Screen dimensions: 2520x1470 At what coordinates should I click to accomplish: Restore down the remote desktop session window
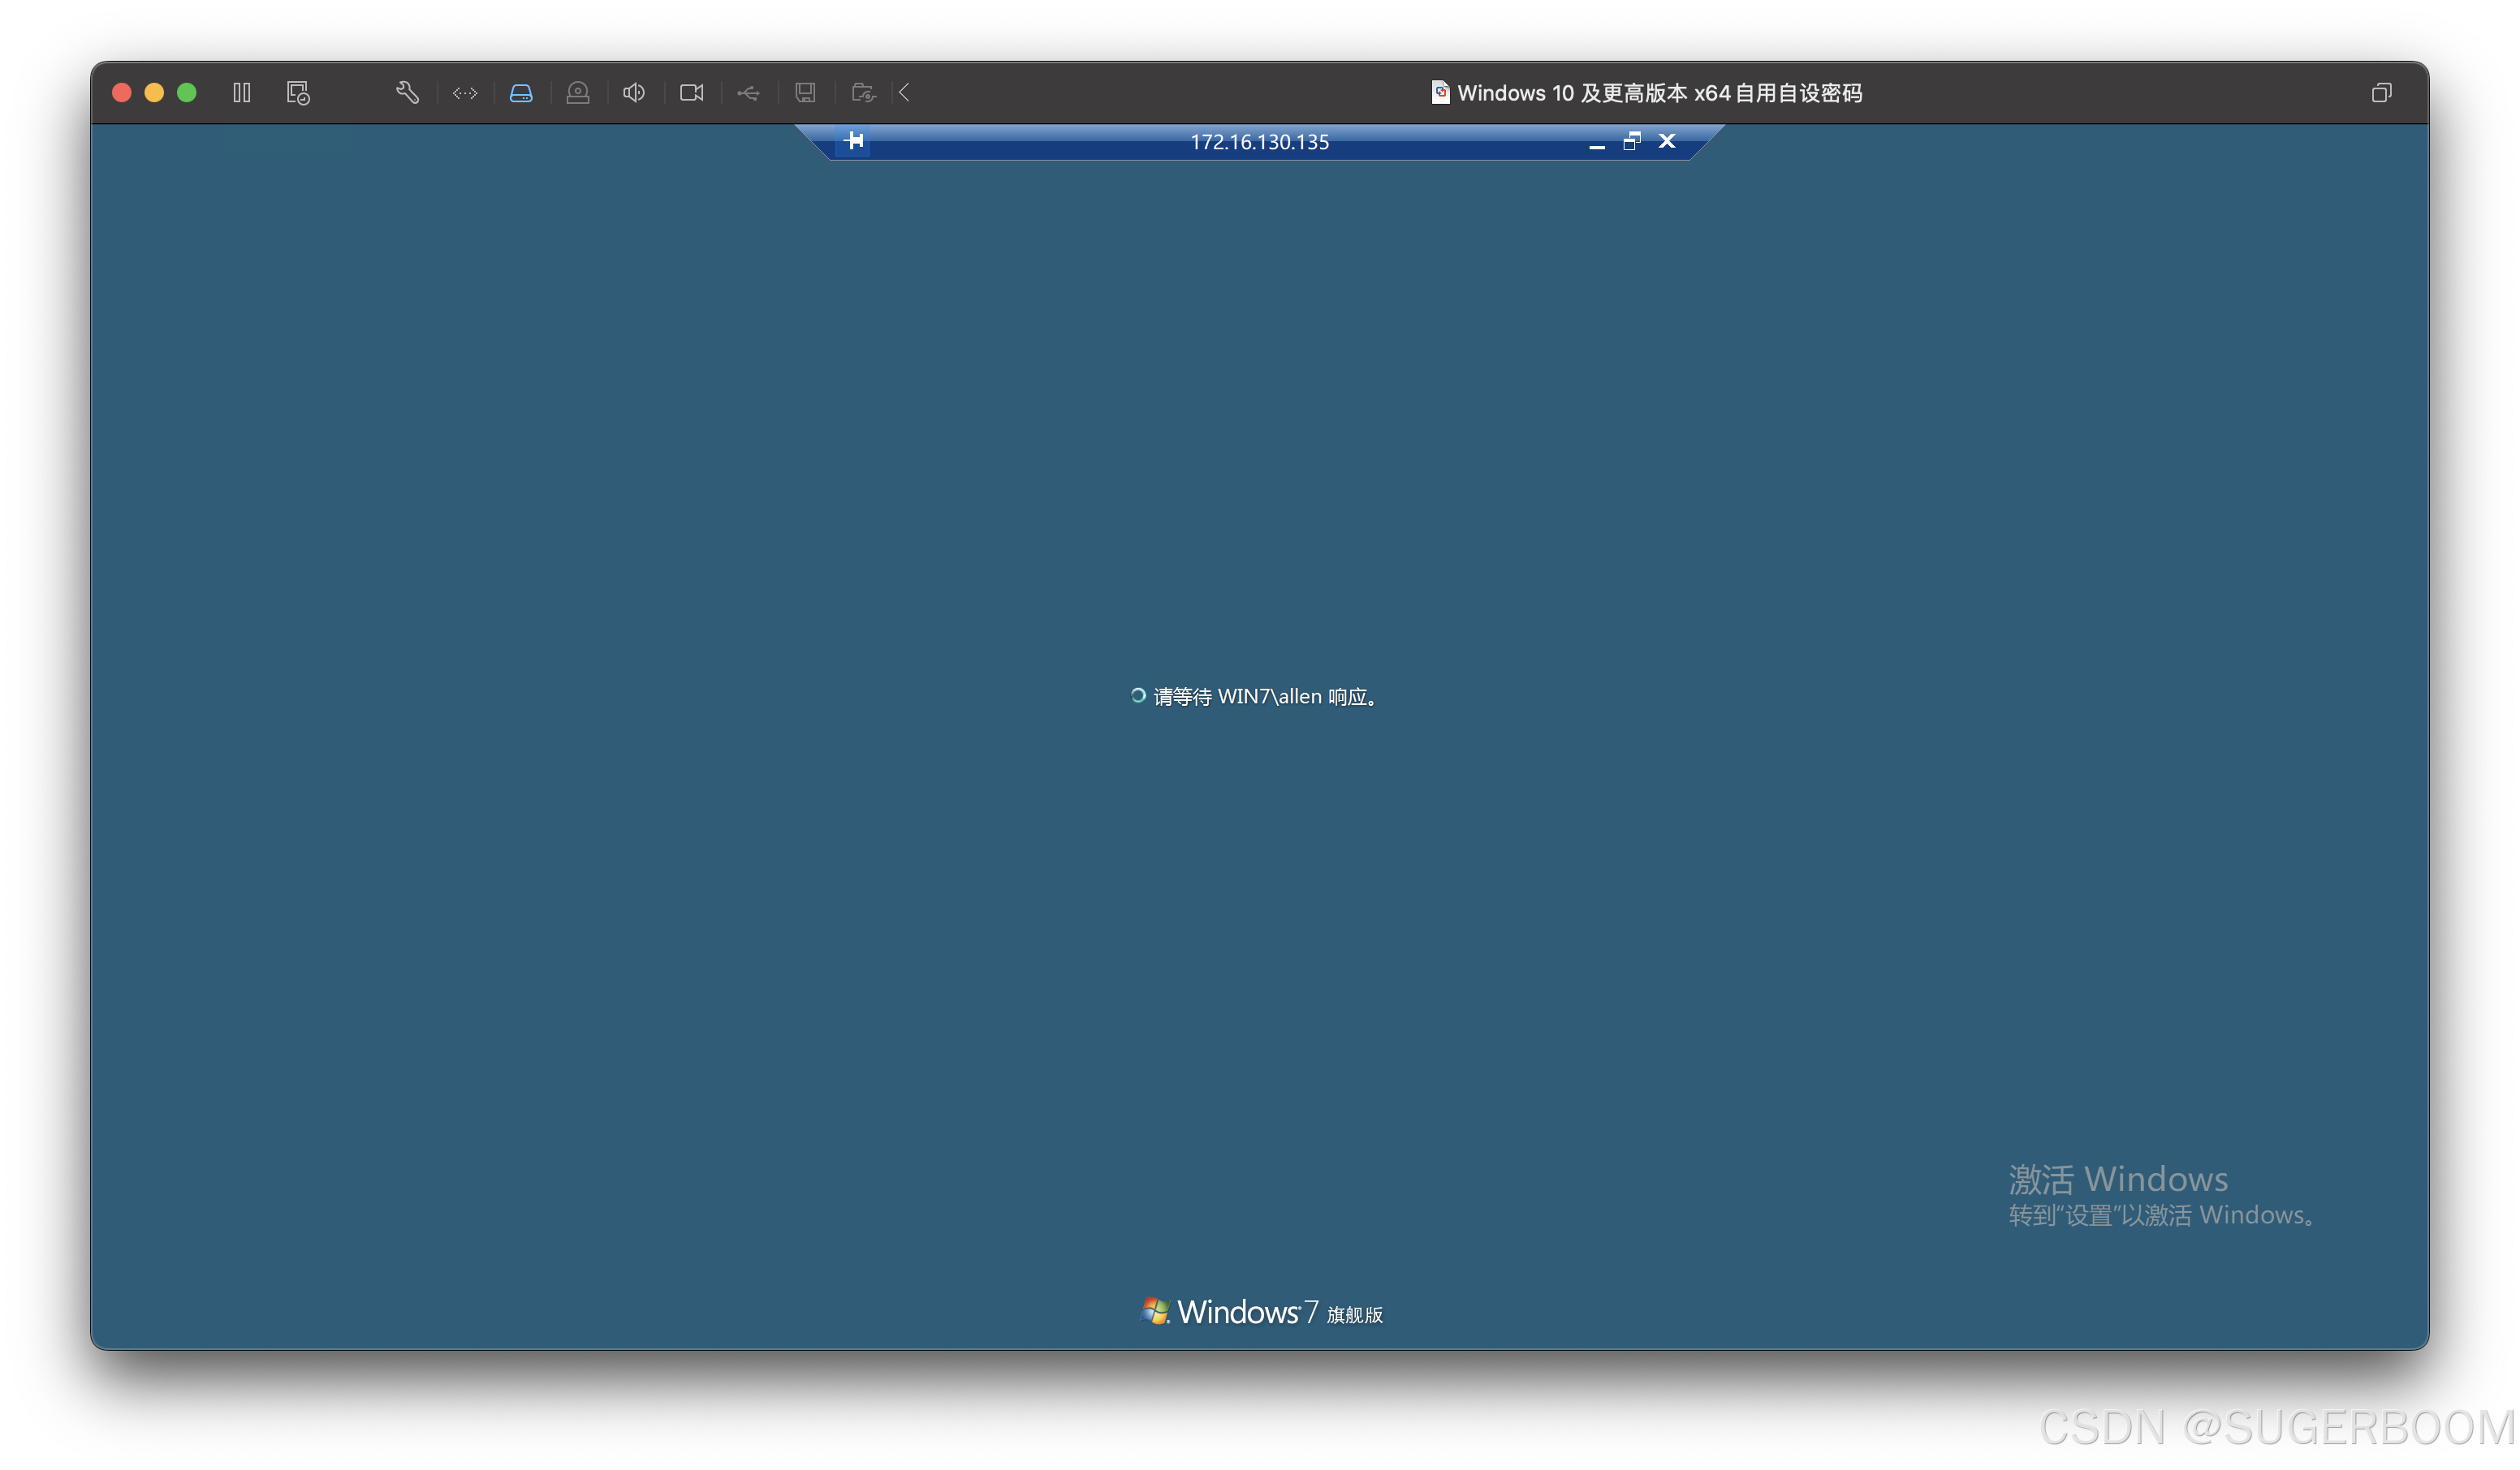(x=1632, y=141)
